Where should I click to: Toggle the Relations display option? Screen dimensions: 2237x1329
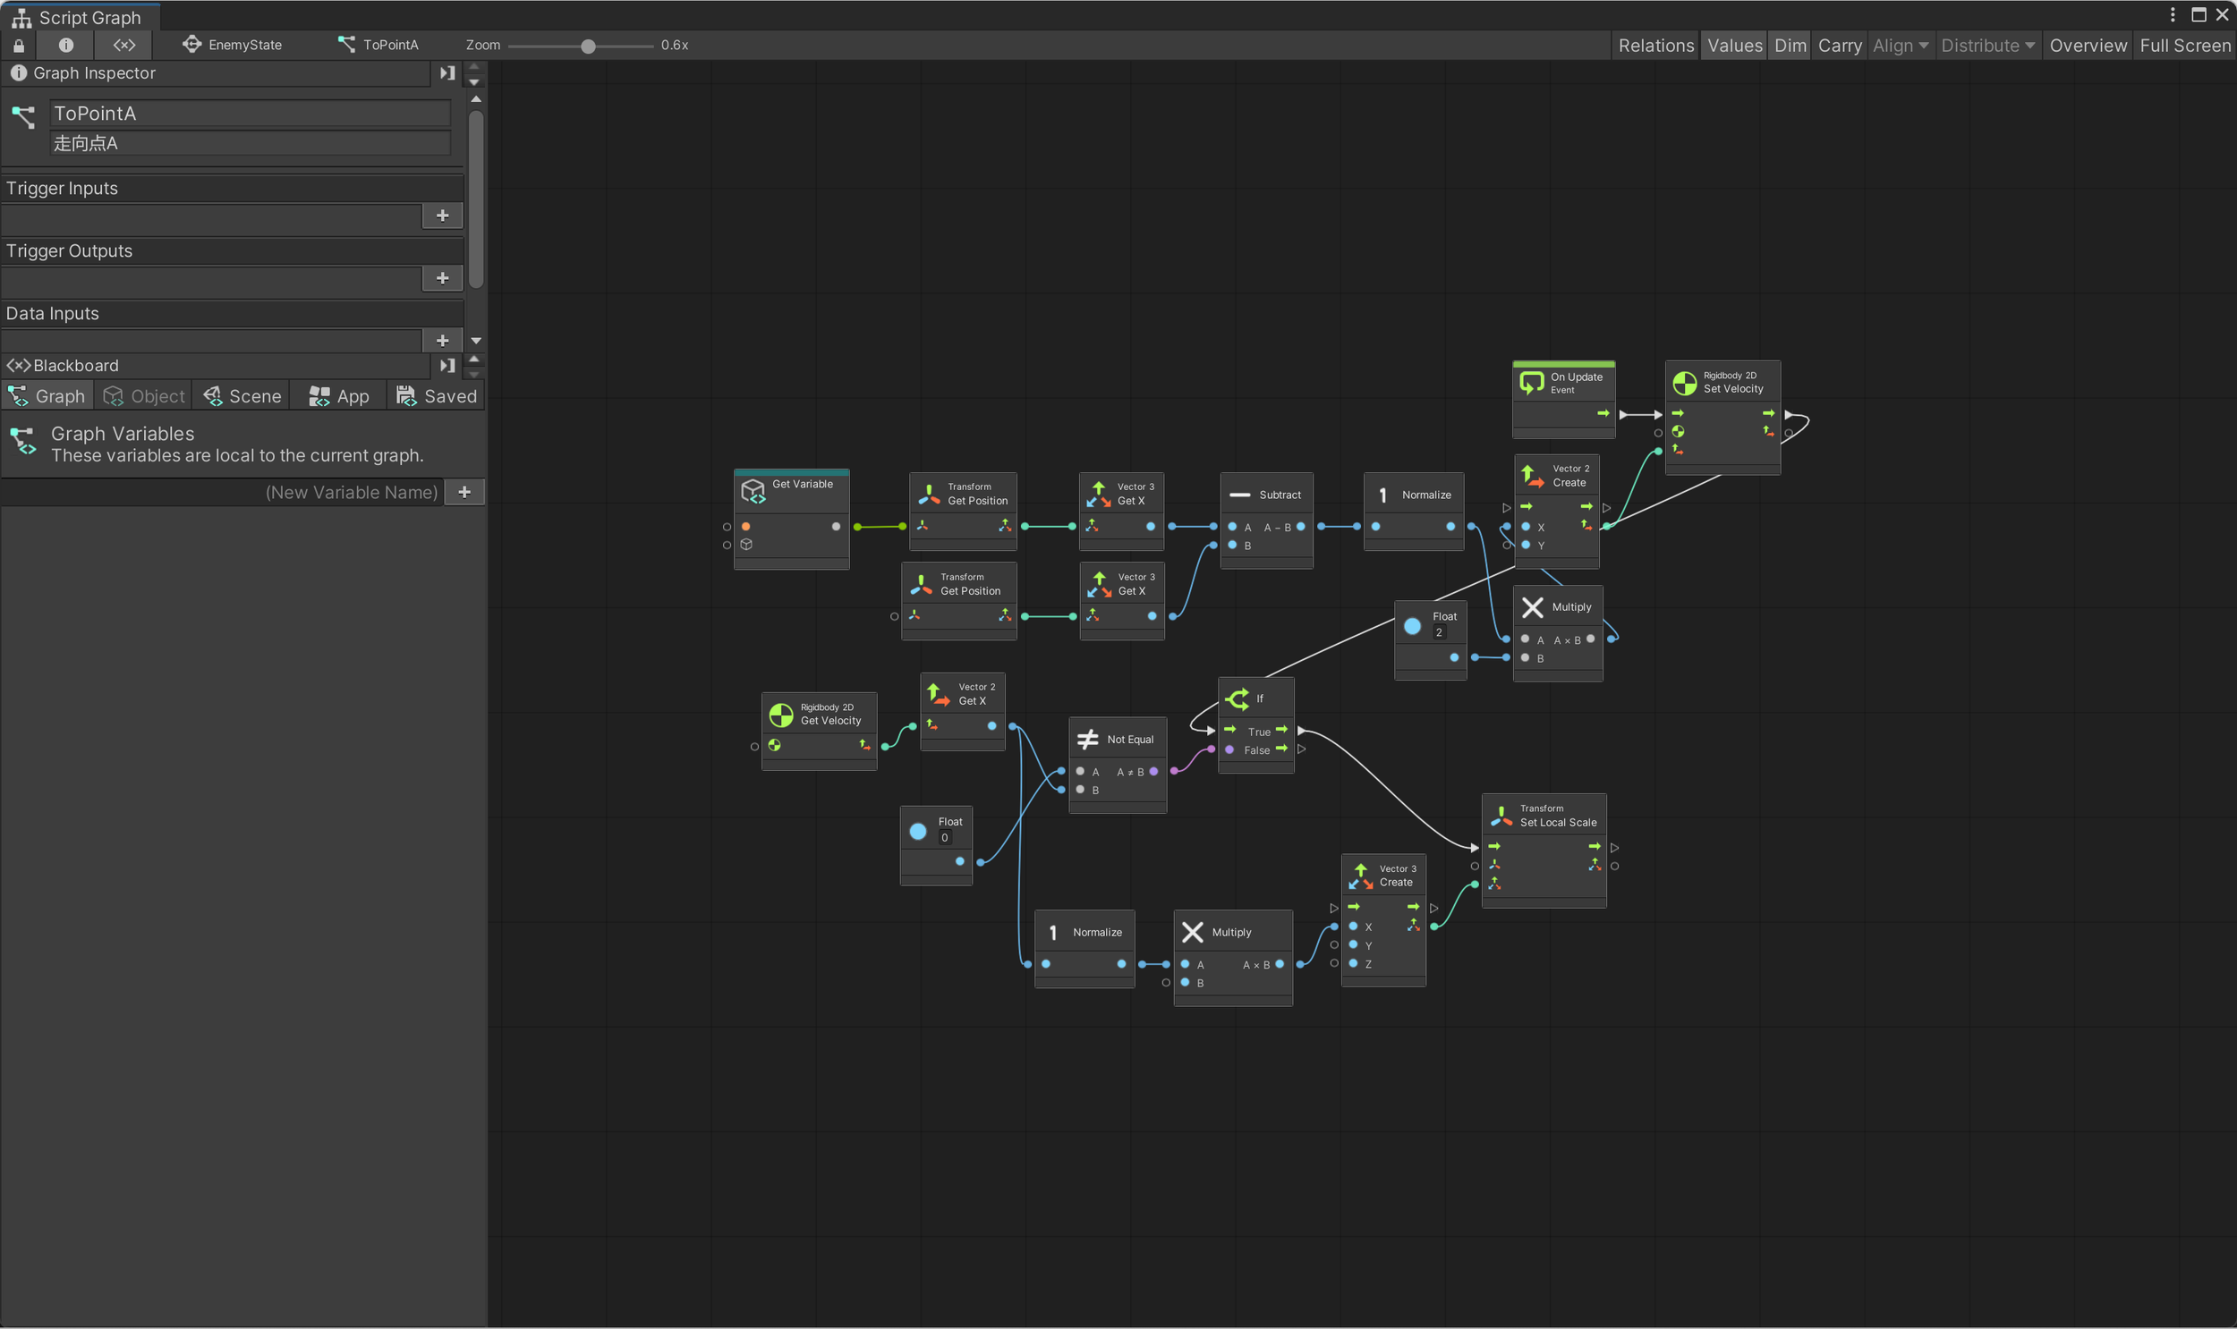(x=1655, y=46)
